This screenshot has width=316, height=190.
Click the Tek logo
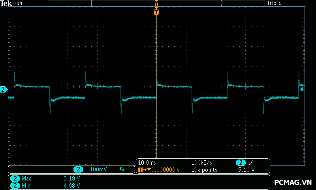click(7, 3)
